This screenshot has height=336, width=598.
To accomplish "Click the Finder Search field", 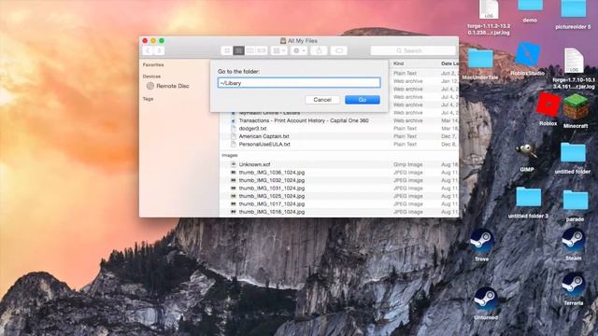I will pos(413,50).
